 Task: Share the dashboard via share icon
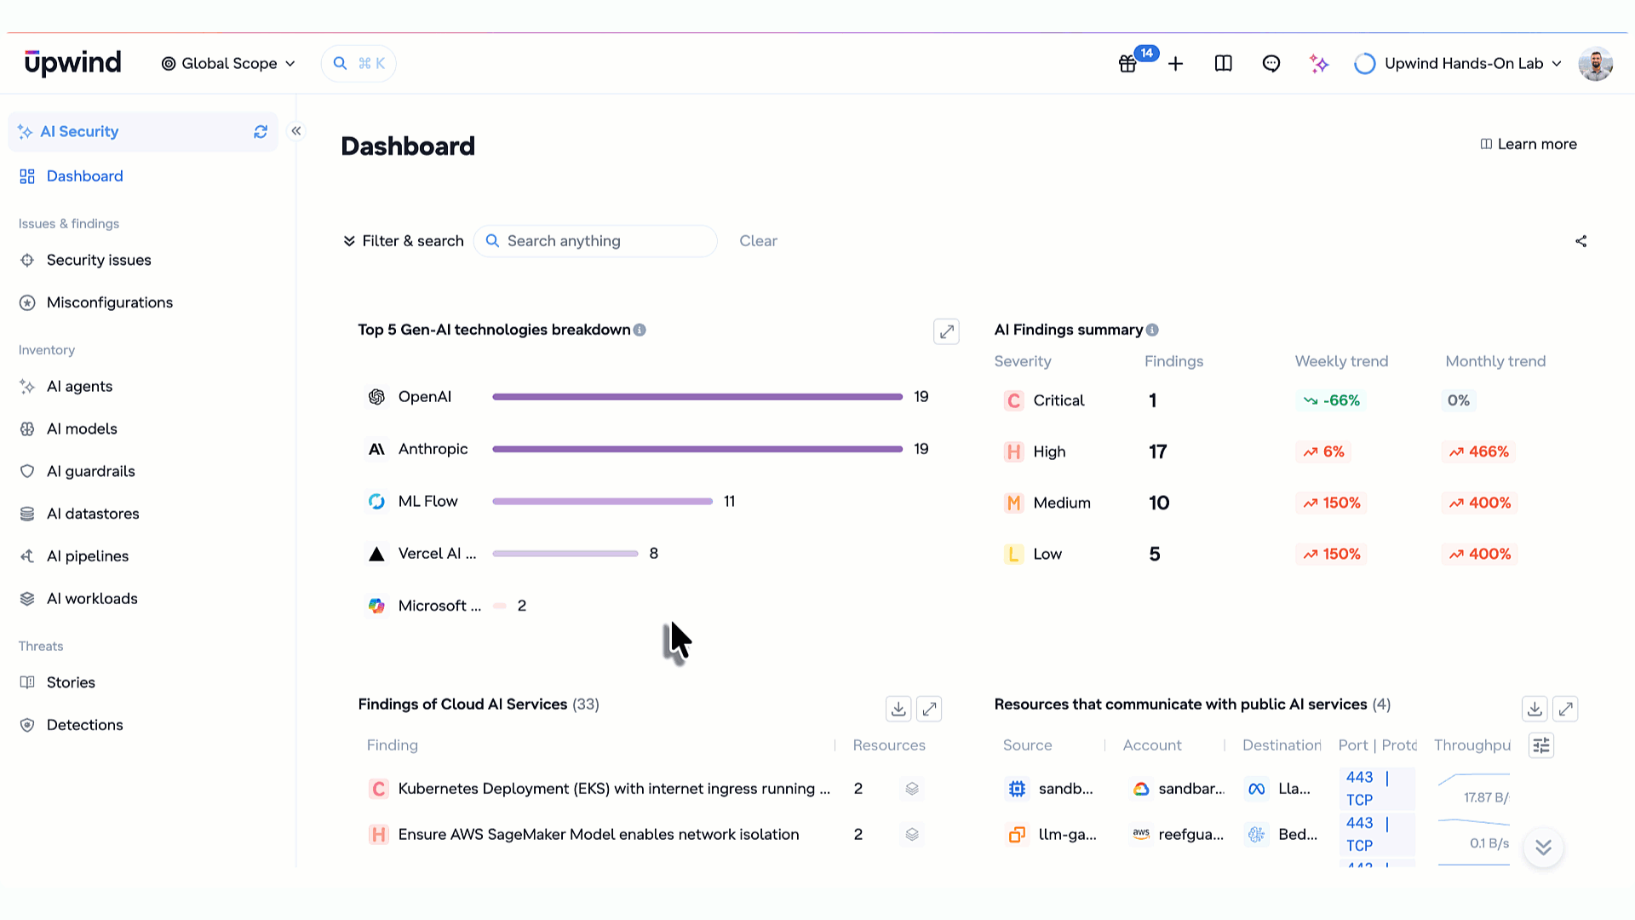(1581, 241)
